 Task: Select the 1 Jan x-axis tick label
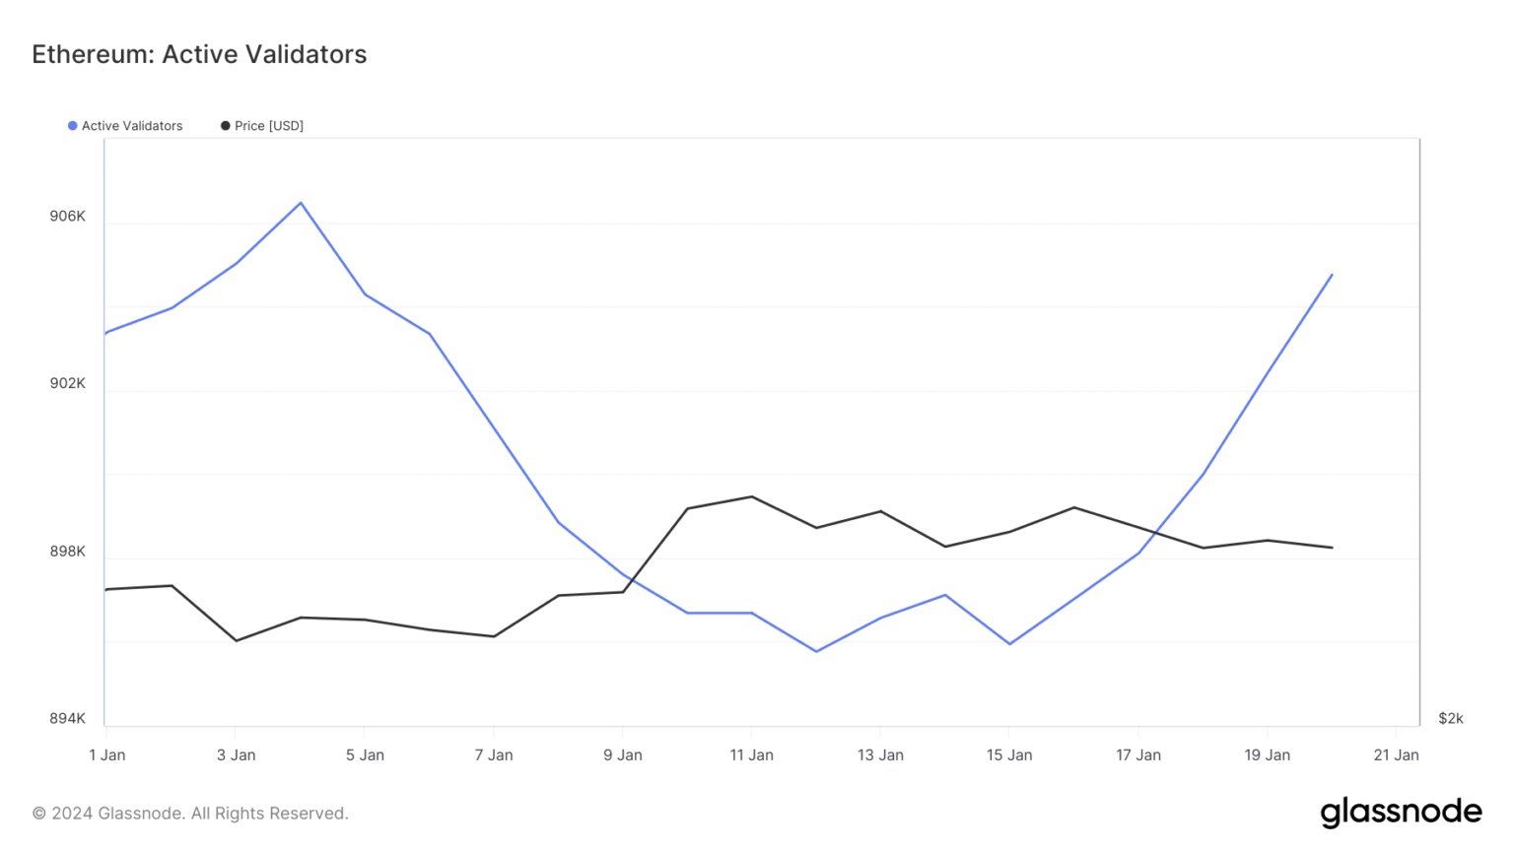coord(106,755)
